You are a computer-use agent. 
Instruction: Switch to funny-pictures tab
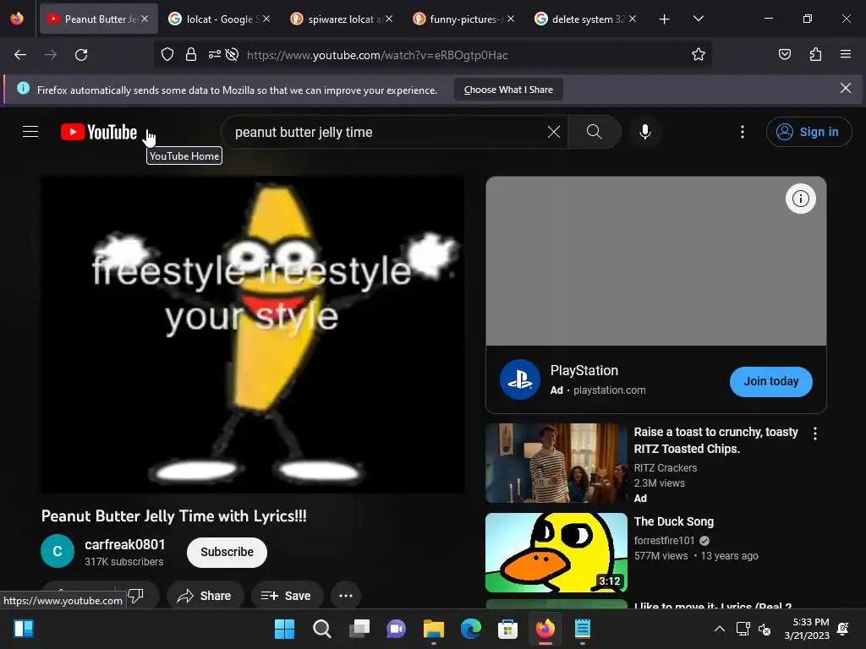pyautogui.click(x=464, y=19)
